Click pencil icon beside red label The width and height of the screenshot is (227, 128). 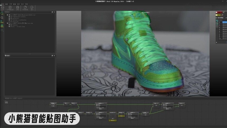[223, 12]
